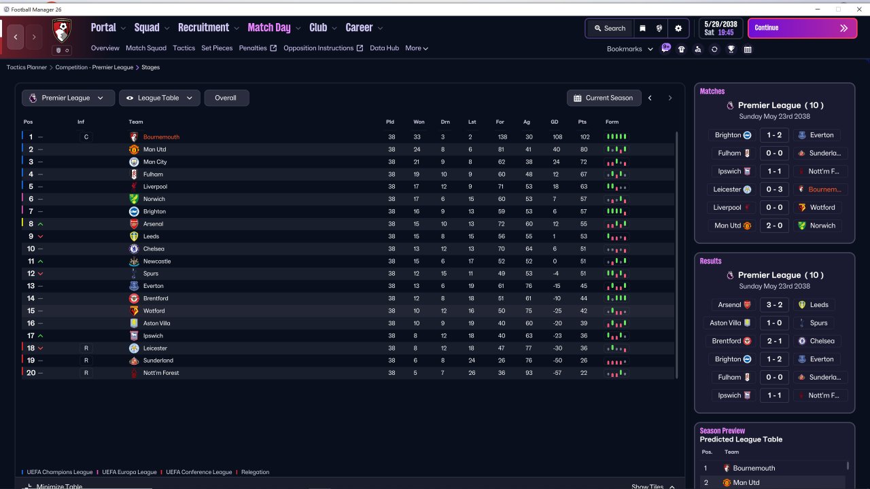Open the League Table view dropdown
Viewport: 870px width, 489px height.
point(160,98)
